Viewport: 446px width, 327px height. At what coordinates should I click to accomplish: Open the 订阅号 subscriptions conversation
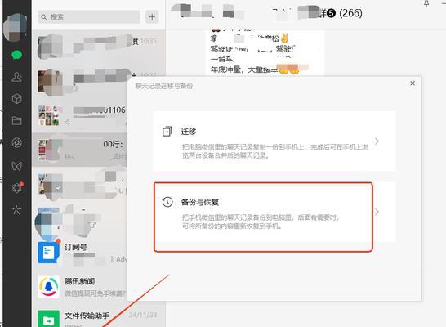tap(83, 253)
